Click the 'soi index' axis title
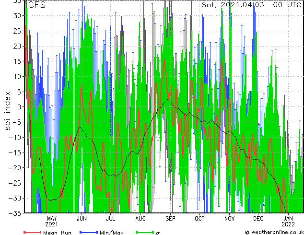Viewport: 304px width, 235px height. point(8,110)
